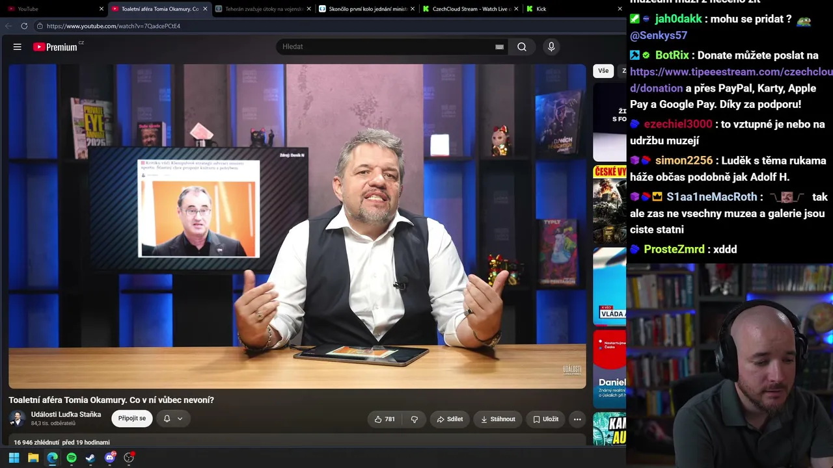Close the CzechCloud Stream tab

[517, 9]
